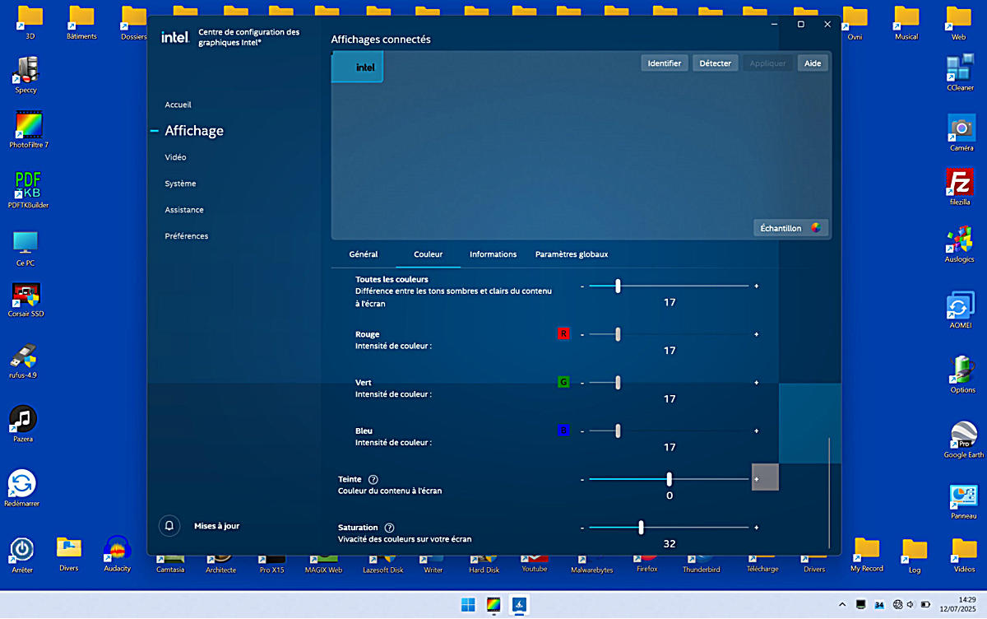The image size is (987, 619).
Task: Click the Teinte help question mark icon
Action: click(x=373, y=479)
